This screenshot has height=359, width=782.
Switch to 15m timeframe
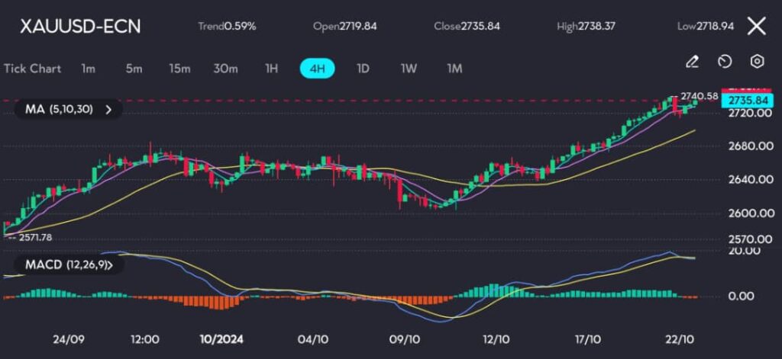(x=179, y=69)
